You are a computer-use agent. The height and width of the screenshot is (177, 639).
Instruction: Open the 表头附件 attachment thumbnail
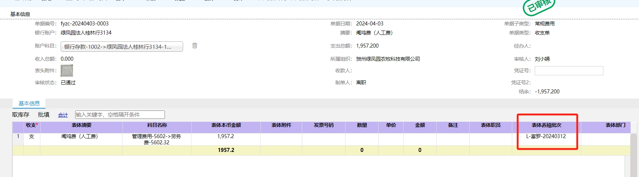coord(67,71)
